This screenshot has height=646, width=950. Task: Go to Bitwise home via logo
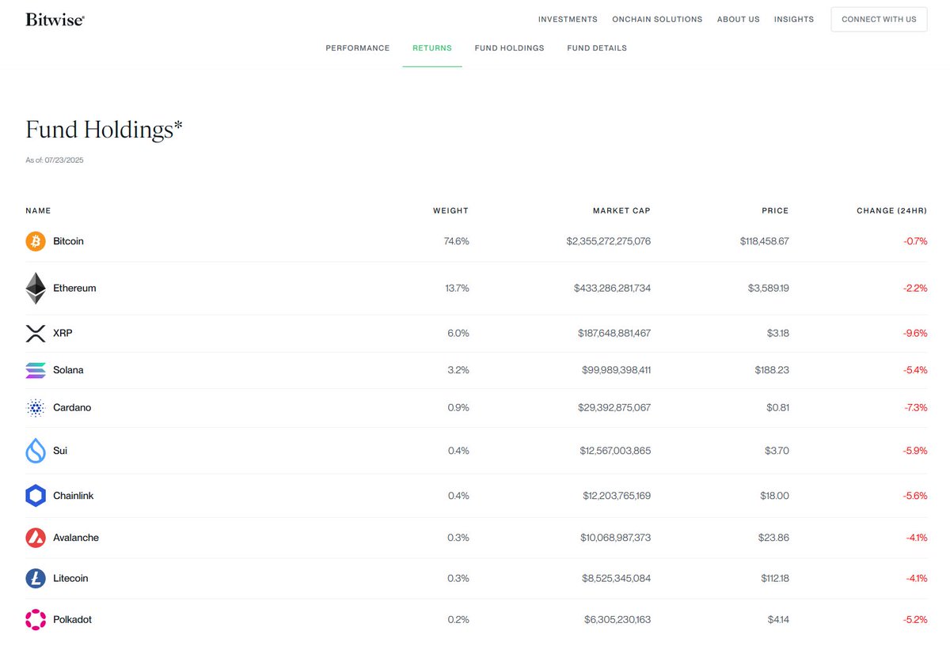55,20
